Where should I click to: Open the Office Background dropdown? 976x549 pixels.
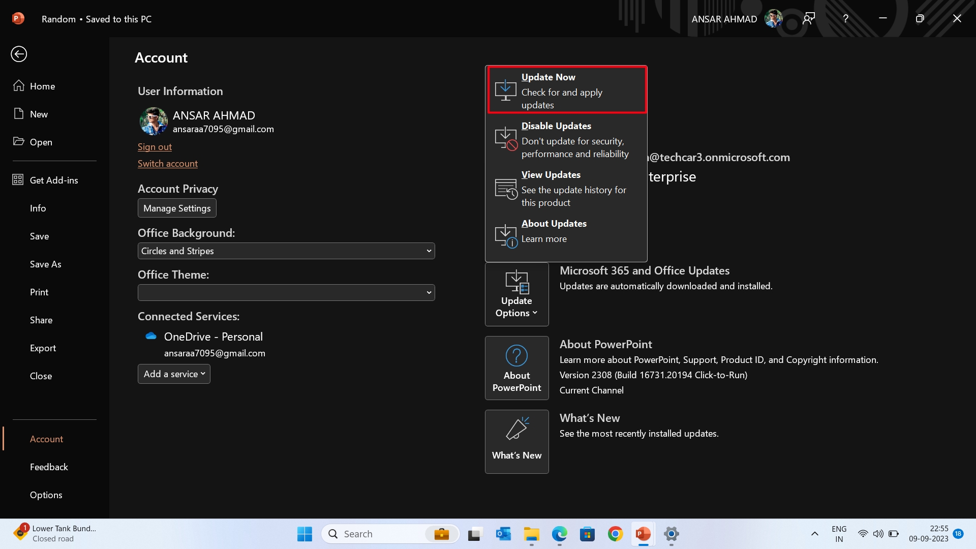286,251
